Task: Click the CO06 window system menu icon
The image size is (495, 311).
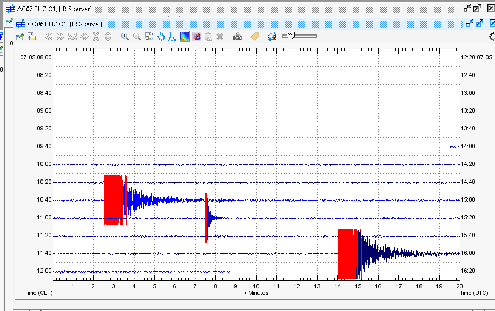Action: (x=21, y=24)
